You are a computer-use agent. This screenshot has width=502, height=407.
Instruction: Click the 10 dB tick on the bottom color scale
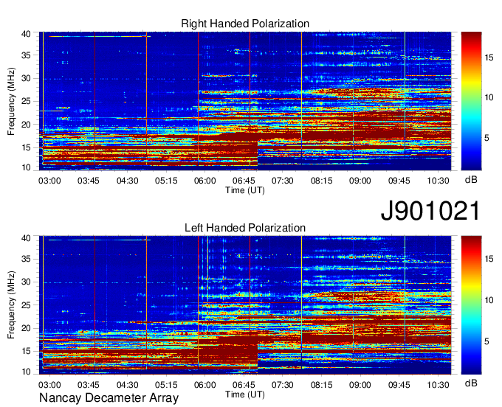(489, 300)
